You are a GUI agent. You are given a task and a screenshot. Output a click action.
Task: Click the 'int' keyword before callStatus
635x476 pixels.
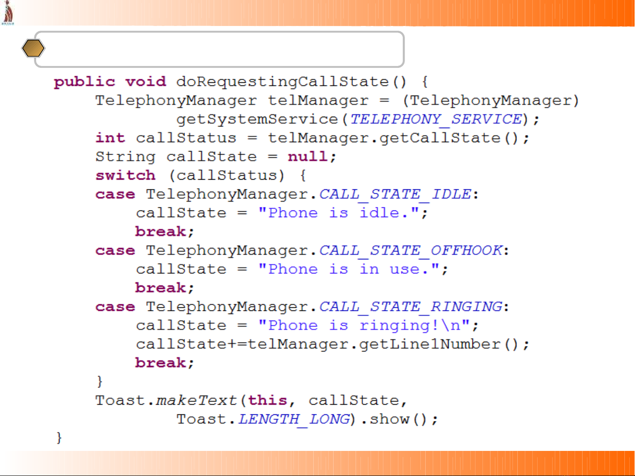(110, 138)
